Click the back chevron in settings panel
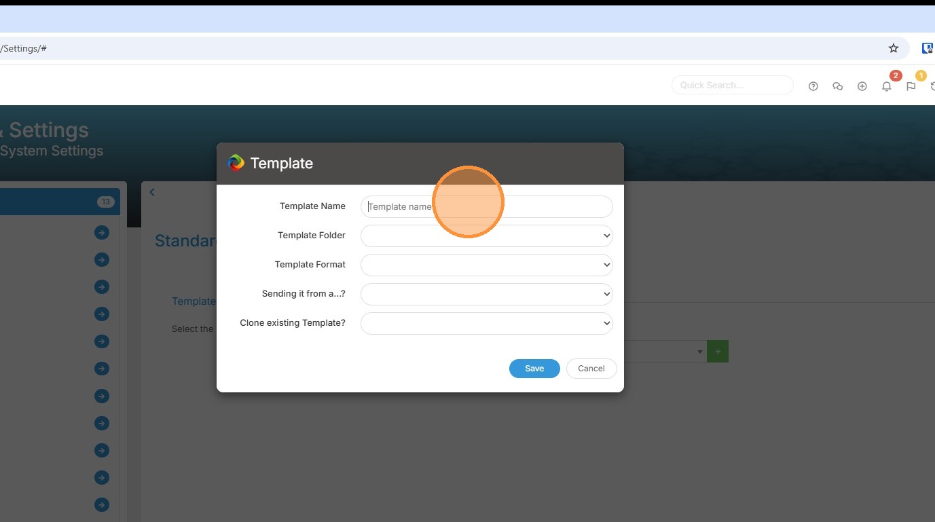The image size is (935, 522). pyautogui.click(x=152, y=192)
